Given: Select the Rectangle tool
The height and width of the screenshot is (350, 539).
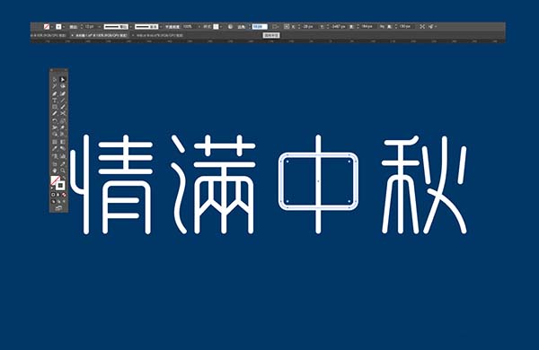Looking at the screenshot, I should coord(54,107).
